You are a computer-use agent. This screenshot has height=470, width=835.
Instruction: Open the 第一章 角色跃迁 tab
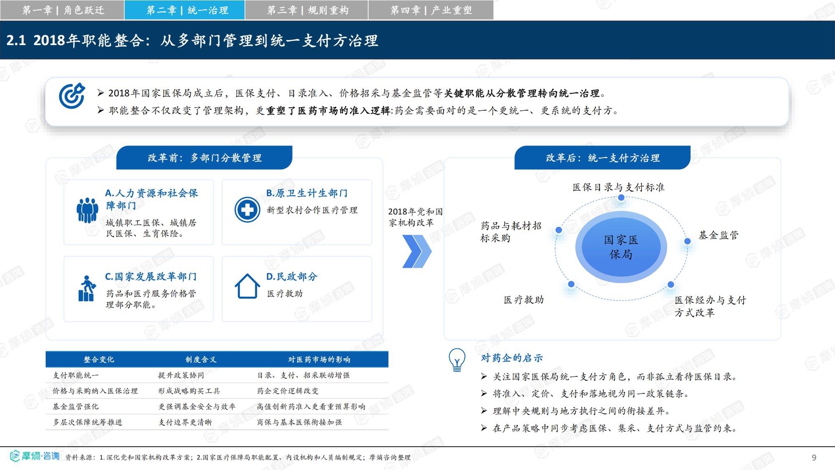coord(62,10)
